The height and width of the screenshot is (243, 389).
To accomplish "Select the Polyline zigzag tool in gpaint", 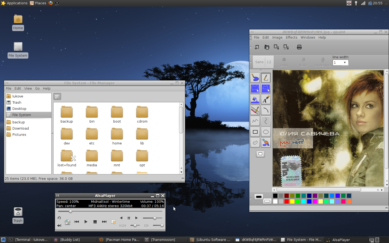I will pyautogui.click(x=255, y=121).
